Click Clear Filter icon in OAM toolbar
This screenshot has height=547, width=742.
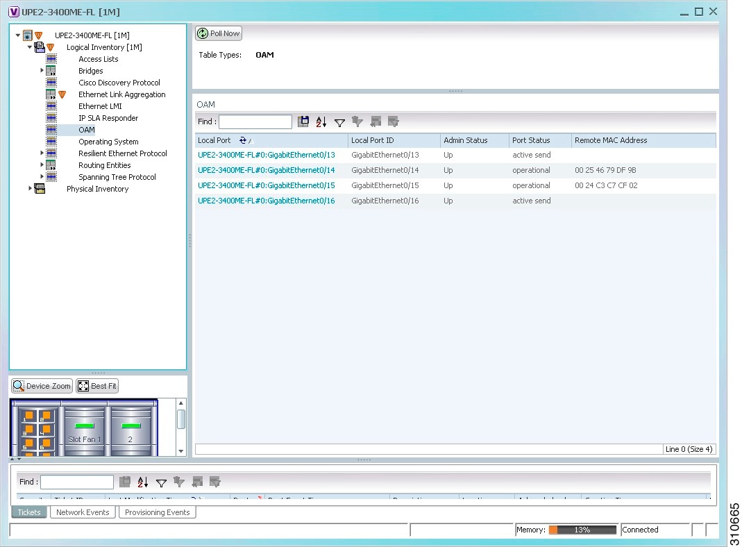pos(357,121)
